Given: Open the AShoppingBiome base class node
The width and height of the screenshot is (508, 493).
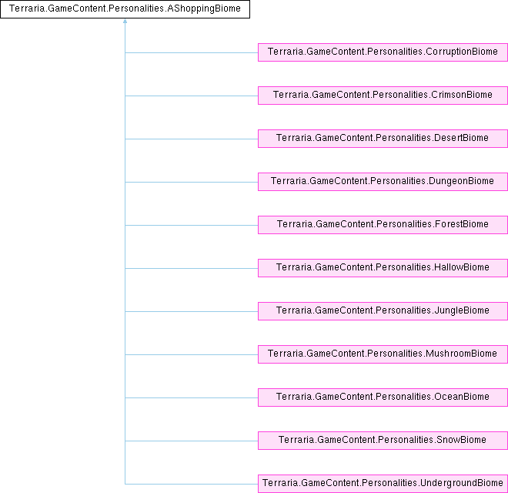Looking at the screenshot, I should tap(125, 9).
